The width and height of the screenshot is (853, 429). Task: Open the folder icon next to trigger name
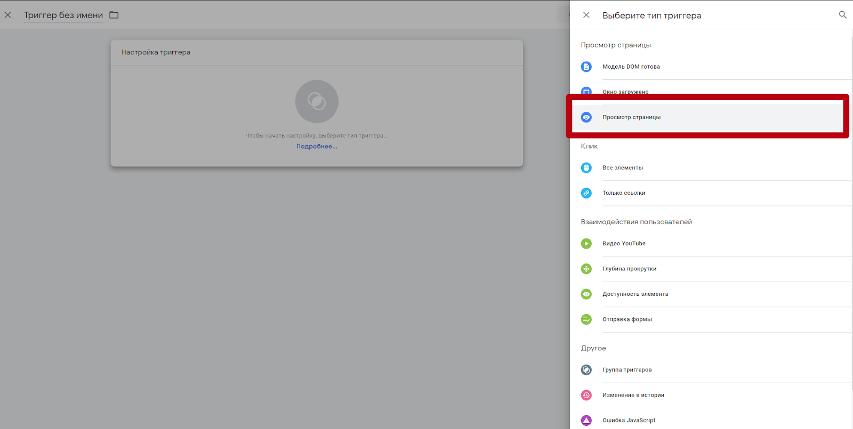coord(114,15)
